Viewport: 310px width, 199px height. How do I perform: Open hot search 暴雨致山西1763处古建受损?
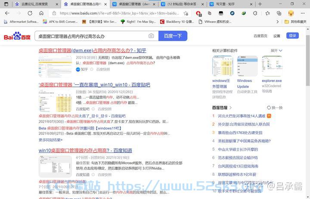pos(240,133)
